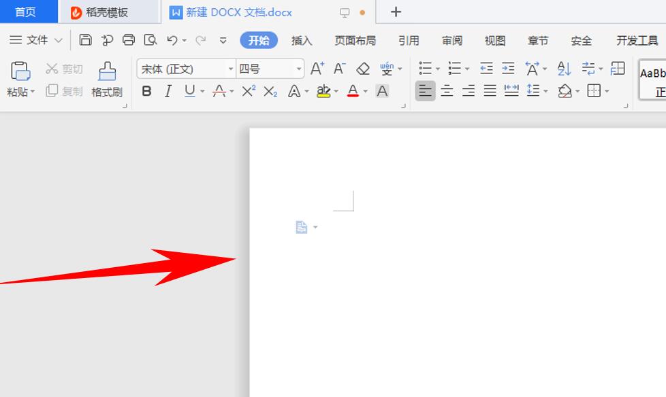Select Center paragraph alignment
This screenshot has width=666, height=397.
(x=447, y=90)
